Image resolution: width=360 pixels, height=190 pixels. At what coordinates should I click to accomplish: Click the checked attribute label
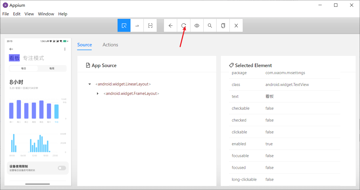pyautogui.click(x=239, y=120)
